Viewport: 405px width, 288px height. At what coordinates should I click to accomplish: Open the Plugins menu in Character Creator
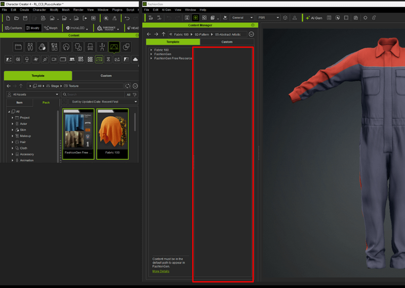click(x=117, y=10)
